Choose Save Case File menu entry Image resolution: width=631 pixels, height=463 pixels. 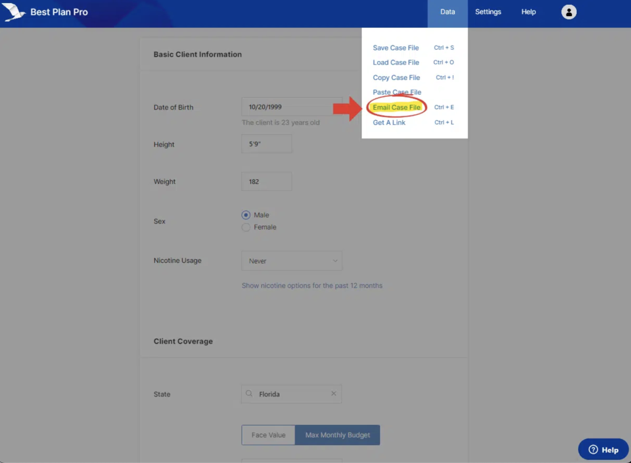point(396,48)
